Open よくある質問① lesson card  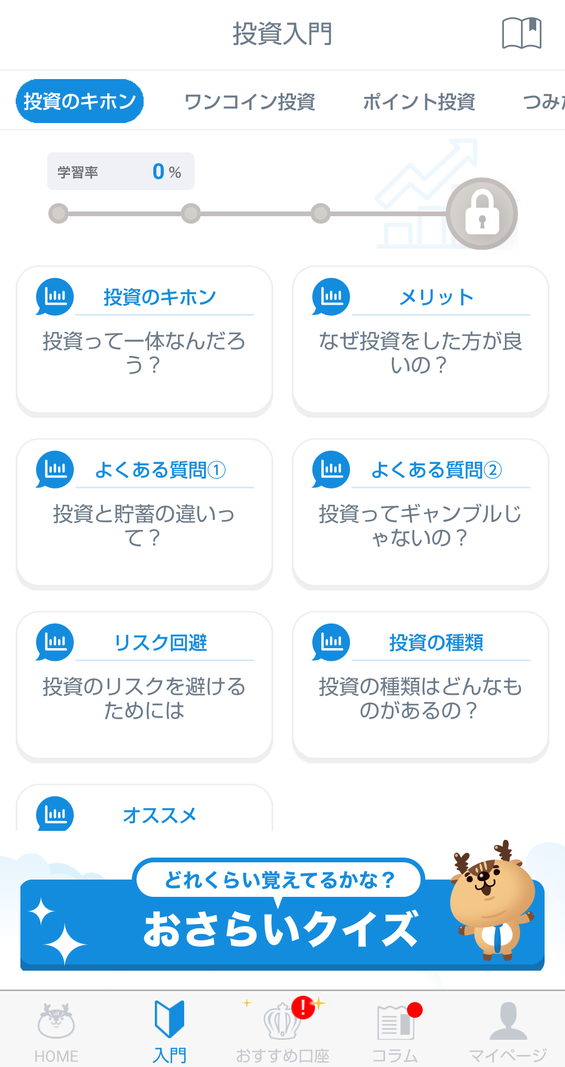pyautogui.click(x=144, y=513)
